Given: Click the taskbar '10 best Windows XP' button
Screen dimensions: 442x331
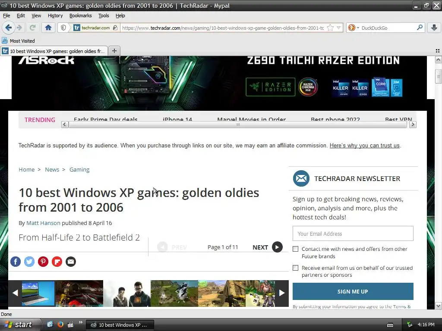Looking at the screenshot, I should [x=120, y=325].
